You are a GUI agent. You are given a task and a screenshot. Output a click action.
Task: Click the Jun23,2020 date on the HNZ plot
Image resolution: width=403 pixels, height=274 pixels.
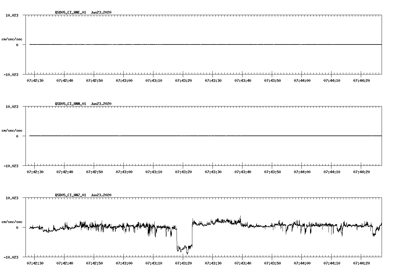[101, 195]
